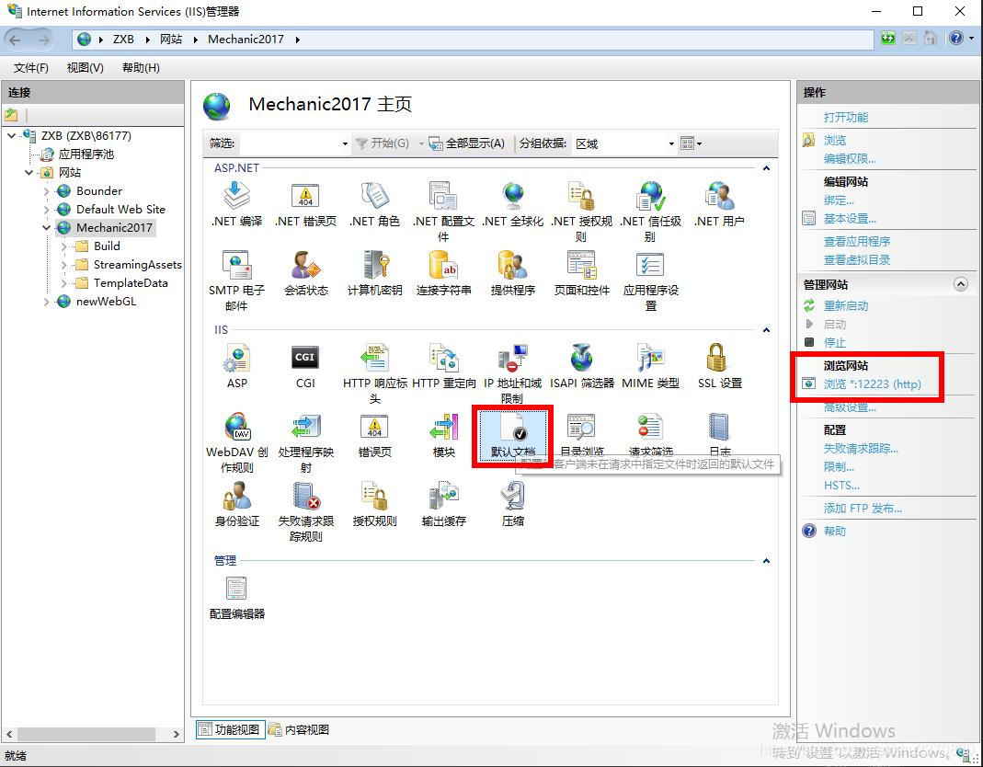Click the ZXB breadcrumb in address bar
The image size is (983, 767).
[123, 40]
